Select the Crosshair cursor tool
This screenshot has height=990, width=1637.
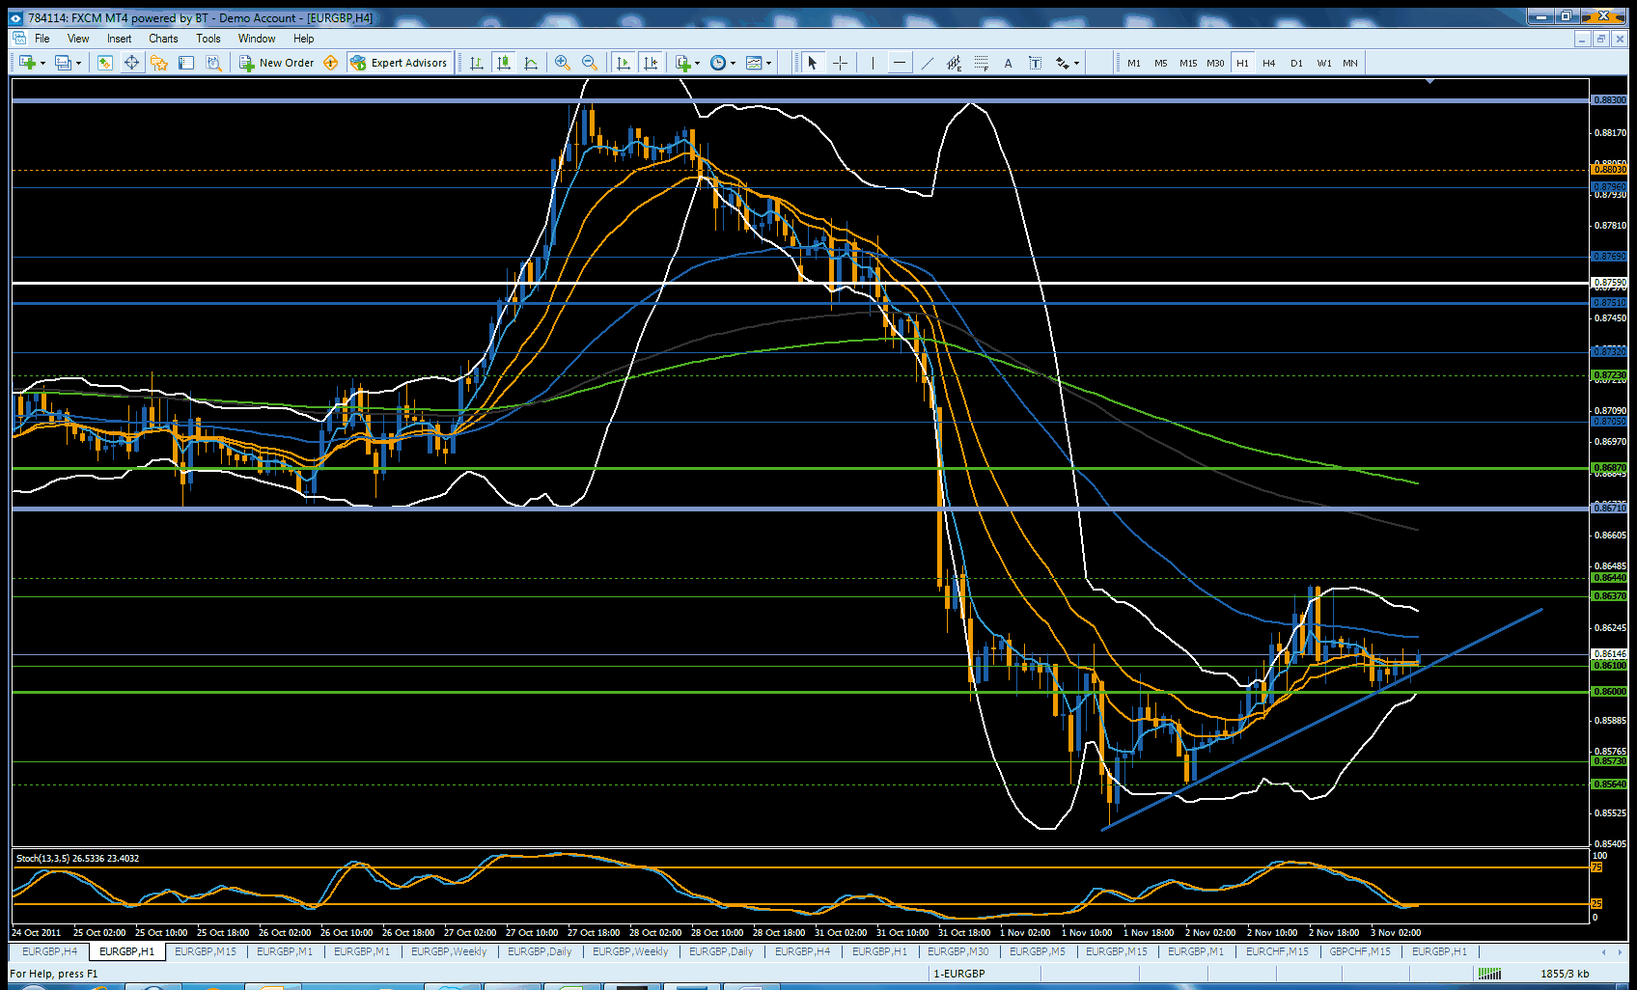tap(840, 63)
